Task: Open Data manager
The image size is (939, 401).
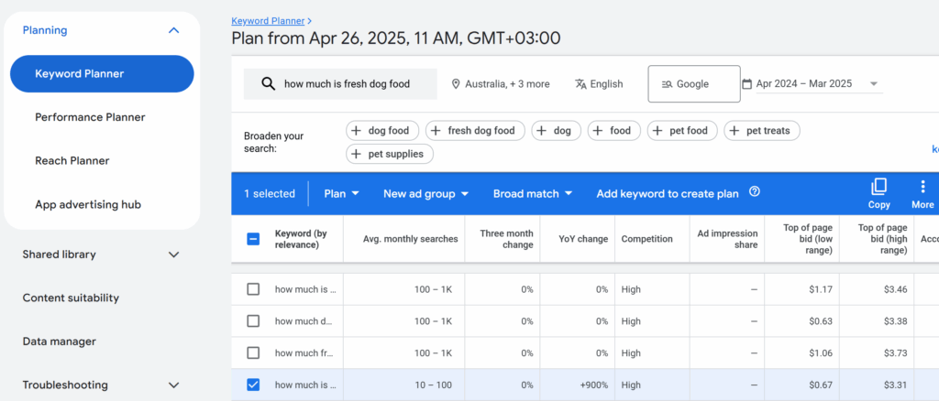Action: [x=60, y=341]
